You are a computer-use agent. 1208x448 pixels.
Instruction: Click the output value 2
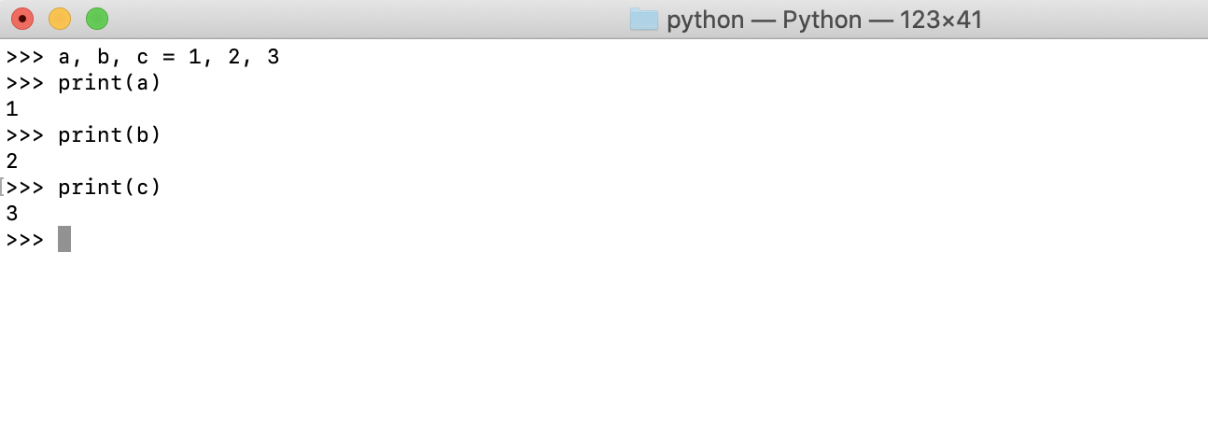pos(12,161)
